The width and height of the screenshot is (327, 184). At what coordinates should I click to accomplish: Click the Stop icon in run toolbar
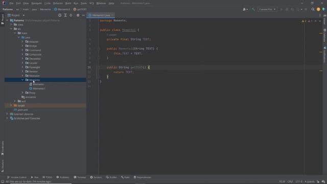coord(306,9)
